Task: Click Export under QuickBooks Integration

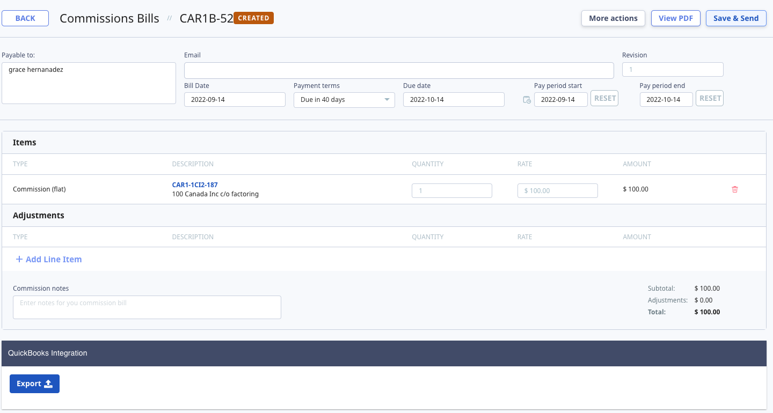Action: (34, 383)
